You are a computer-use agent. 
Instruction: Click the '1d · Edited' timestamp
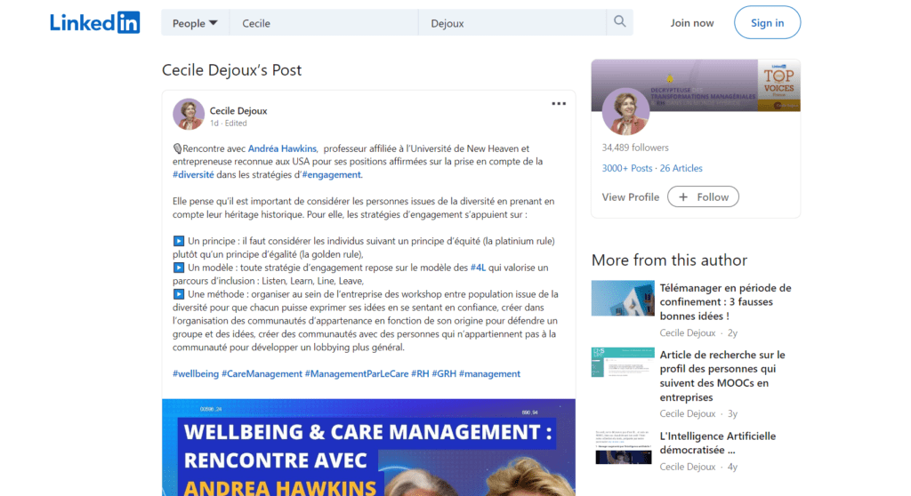(229, 124)
